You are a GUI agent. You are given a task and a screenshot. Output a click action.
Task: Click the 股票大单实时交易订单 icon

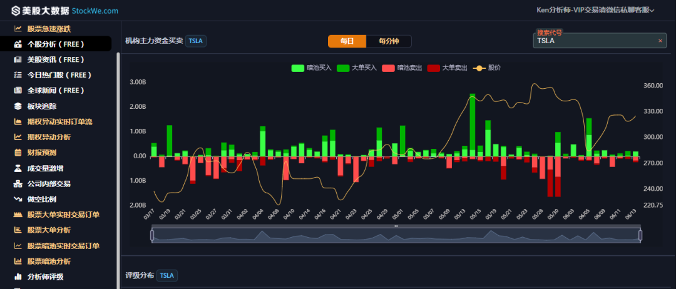pos(18,215)
